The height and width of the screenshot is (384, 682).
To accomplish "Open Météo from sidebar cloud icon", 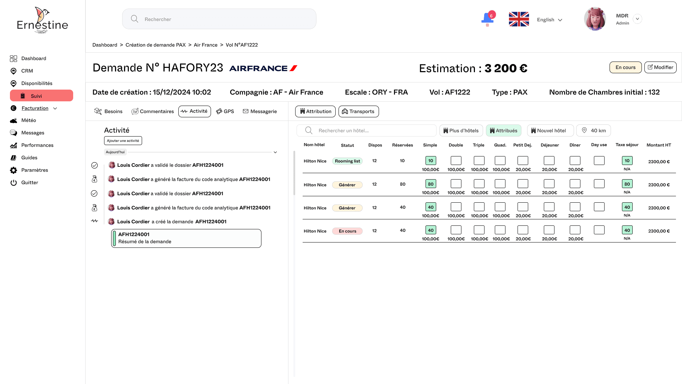I will [13, 121].
